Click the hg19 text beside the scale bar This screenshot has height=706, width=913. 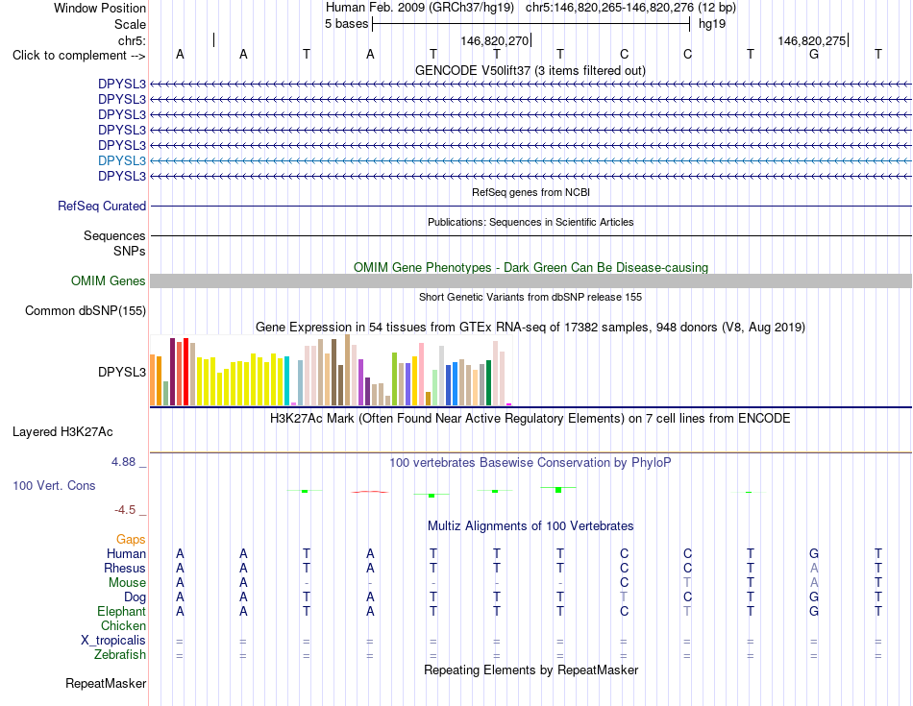[712, 24]
